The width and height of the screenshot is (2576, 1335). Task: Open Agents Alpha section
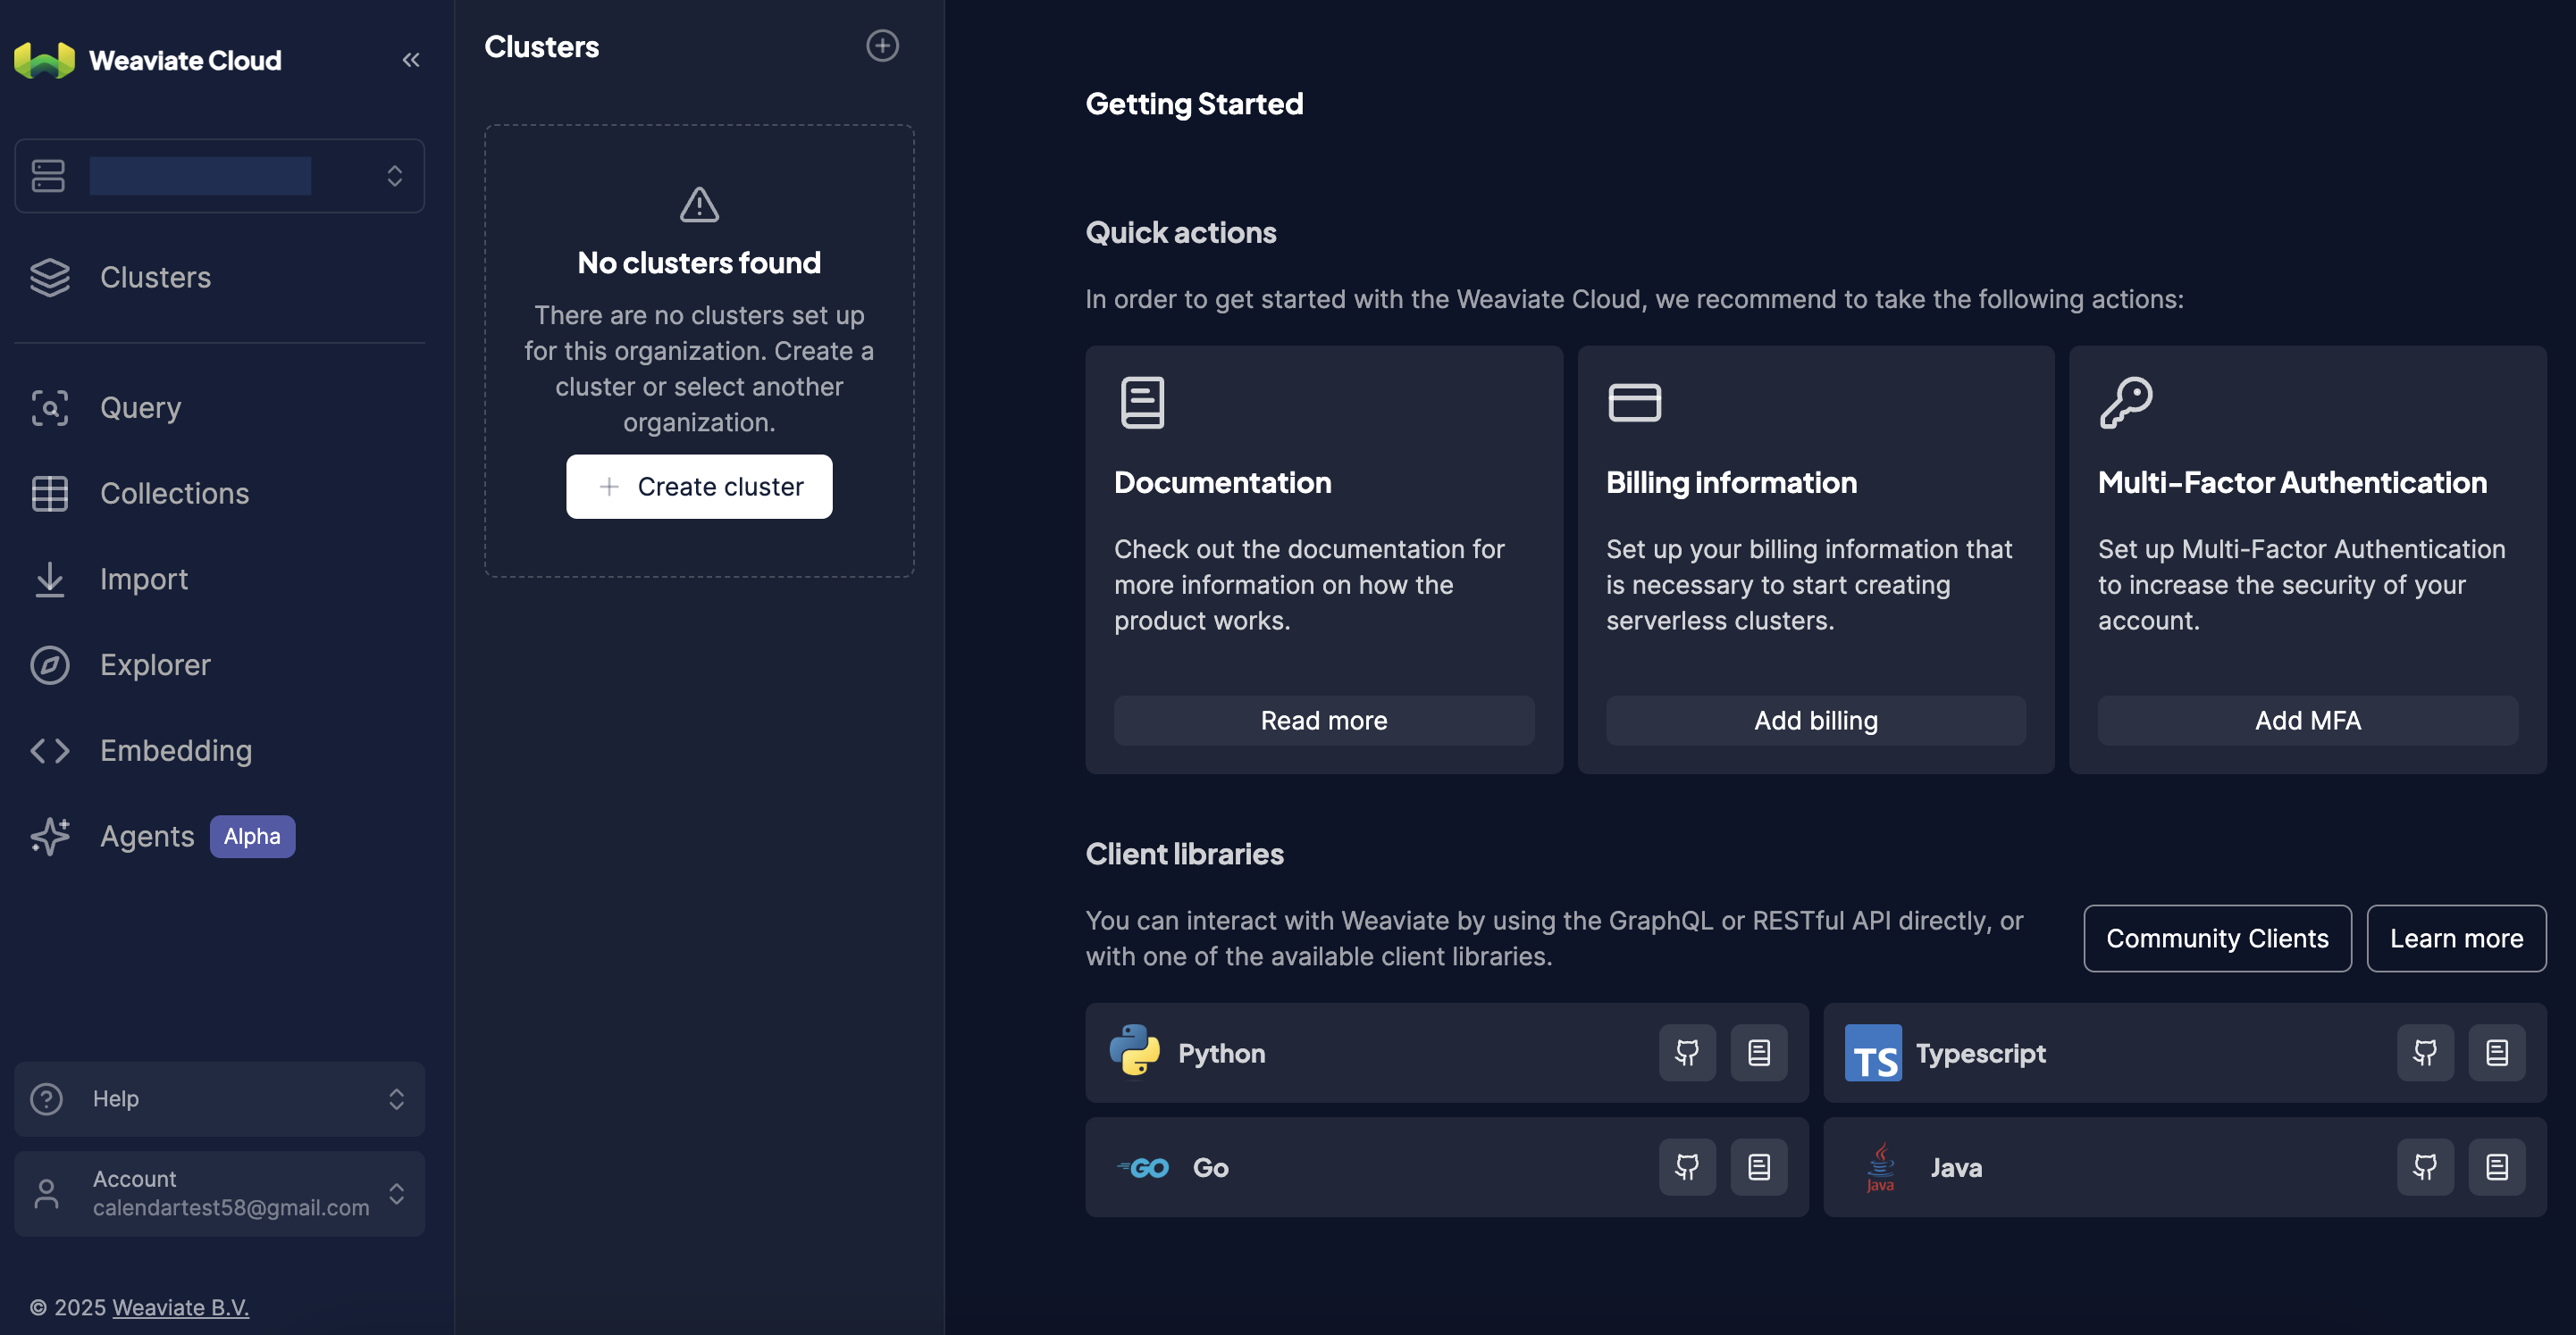pos(147,837)
